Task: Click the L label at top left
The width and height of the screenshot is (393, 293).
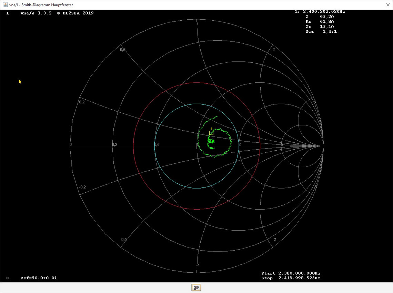Action: (8, 13)
